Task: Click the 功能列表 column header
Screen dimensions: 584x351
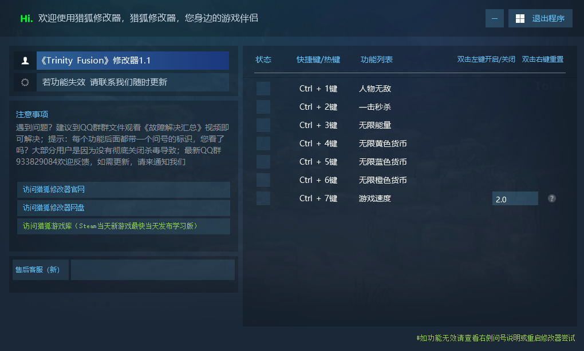Action: [x=377, y=59]
